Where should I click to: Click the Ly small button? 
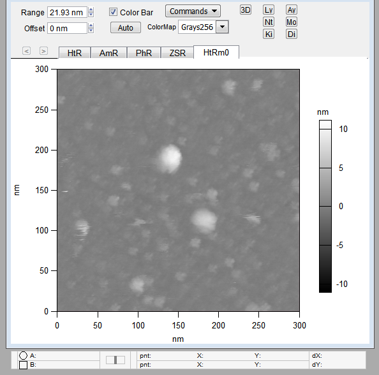click(x=268, y=10)
